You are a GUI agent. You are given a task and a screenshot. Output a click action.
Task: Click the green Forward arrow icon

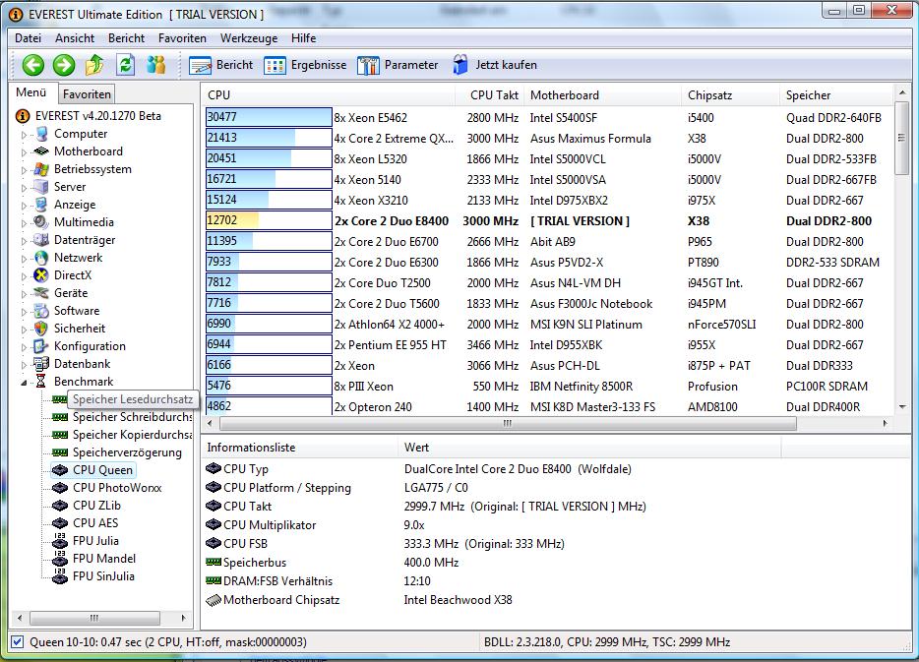click(x=64, y=65)
